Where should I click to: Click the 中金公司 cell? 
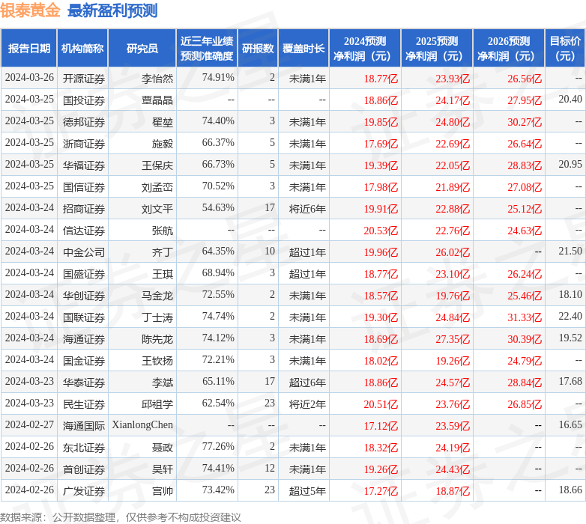point(84,252)
